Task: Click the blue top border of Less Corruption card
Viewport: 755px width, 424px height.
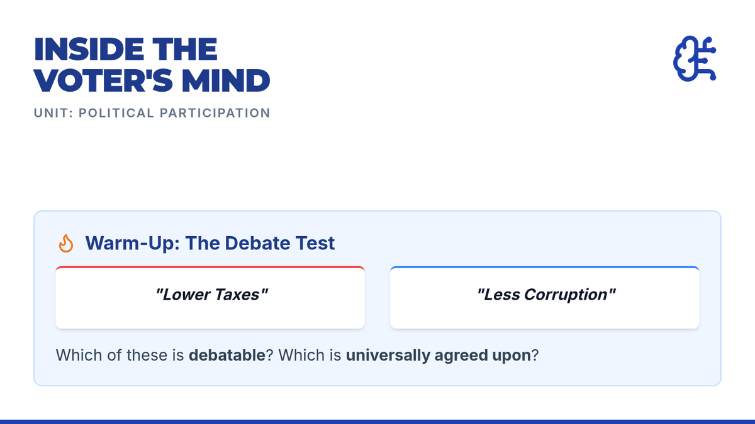Action: pyautogui.click(x=544, y=267)
